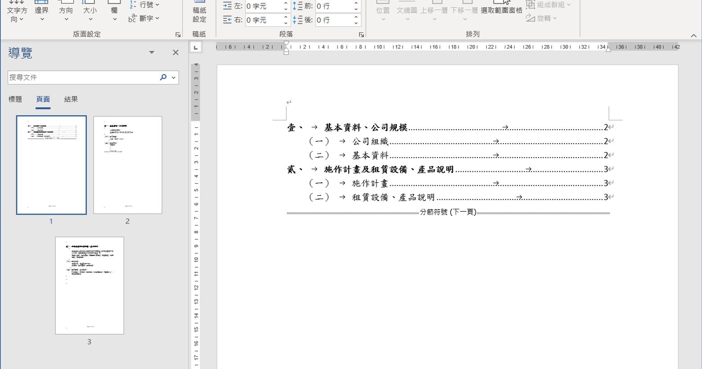Image resolution: width=702 pixels, height=369 pixels.
Task: Switch to the 標題 headings tab
Action: point(15,99)
